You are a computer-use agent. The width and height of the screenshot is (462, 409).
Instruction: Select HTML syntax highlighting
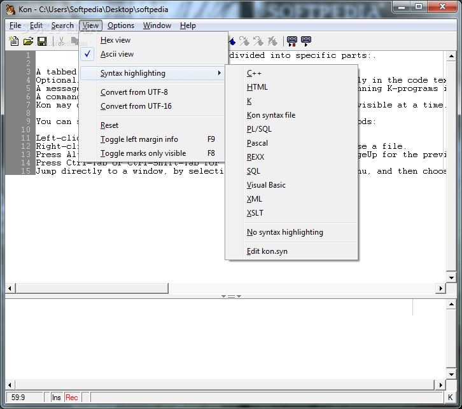tap(291, 87)
